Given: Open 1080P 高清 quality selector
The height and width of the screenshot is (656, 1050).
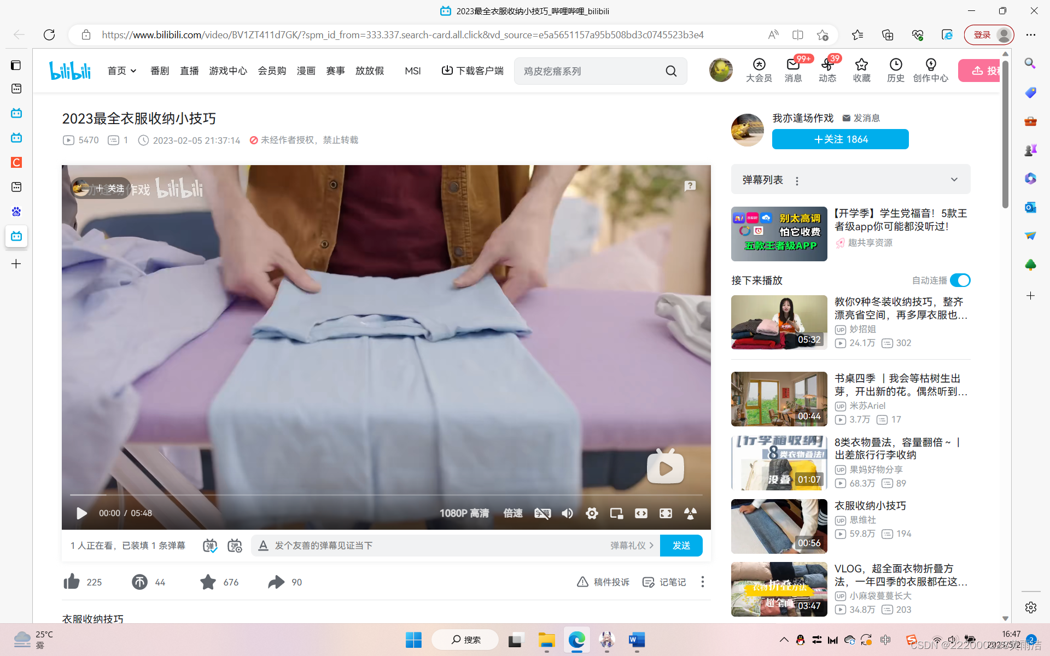Looking at the screenshot, I should point(464,513).
